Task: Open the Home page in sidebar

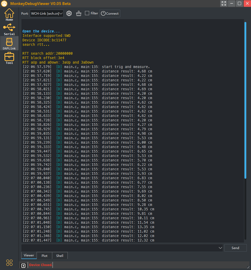Action: click(9, 15)
